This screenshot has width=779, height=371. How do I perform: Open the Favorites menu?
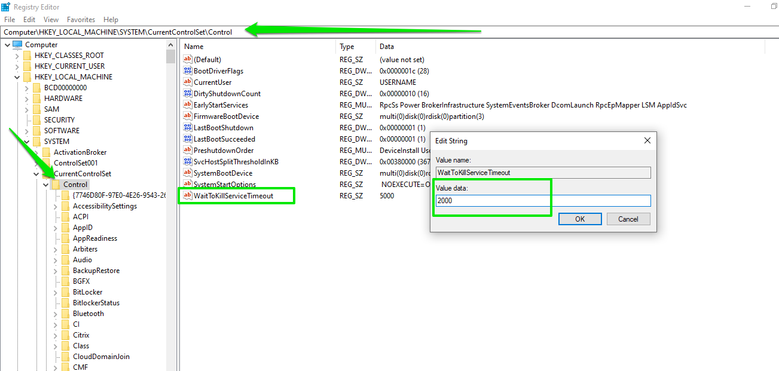[x=81, y=20]
